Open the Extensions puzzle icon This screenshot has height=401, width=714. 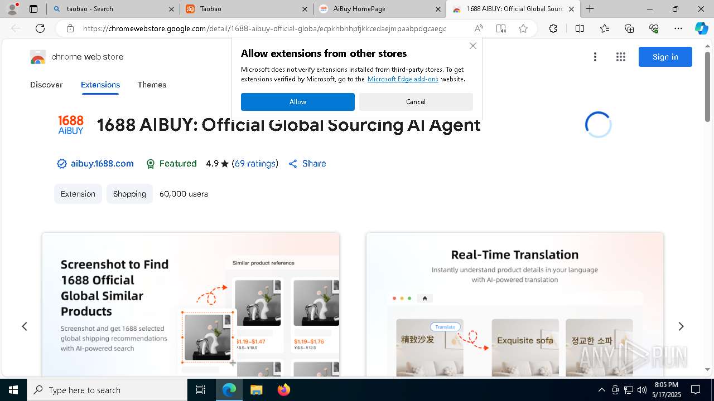pyautogui.click(x=553, y=28)
